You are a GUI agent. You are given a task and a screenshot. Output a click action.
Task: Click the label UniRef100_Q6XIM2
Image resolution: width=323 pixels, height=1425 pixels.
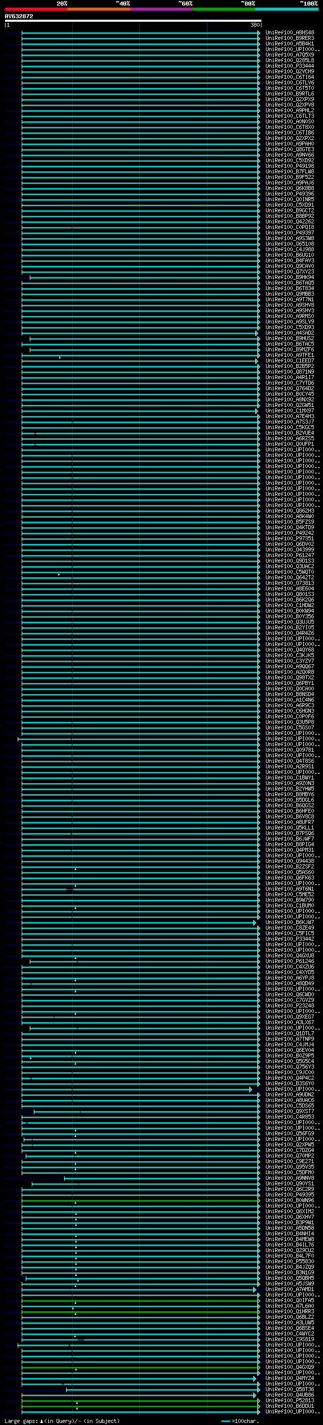tap(290, 1212)
